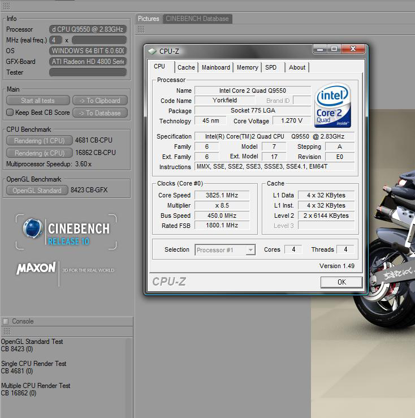Click the CINEBENCH Release 10 logo
This screenshot has width=415, height=418.
[x=66, y=232]
